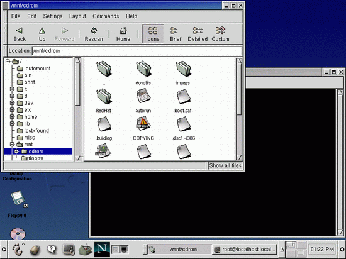Click the autorun file icon
This screenshot has height=259, width=346.
(143, 96)
